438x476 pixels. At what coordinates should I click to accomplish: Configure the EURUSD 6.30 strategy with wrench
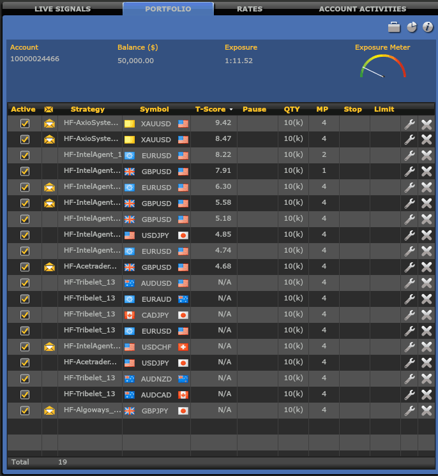pos(409,188)
